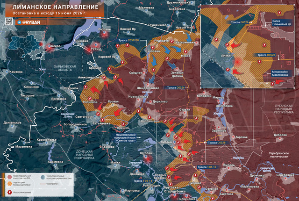299x201 pixels.
Task: Click the striped legend icon for территория боевых действий
Action: point(10,184)
